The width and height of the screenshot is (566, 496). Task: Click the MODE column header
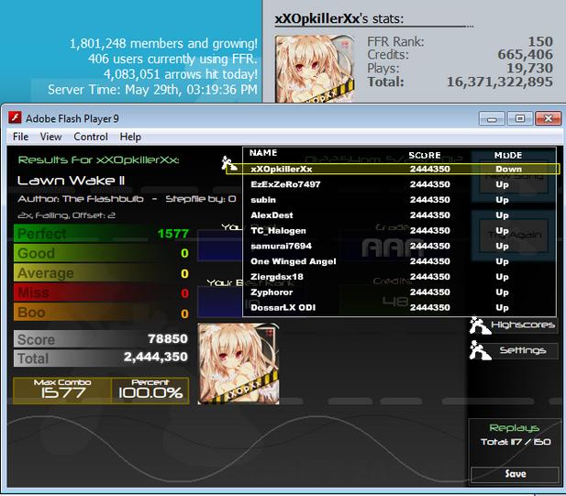click(x=508, y=156)
